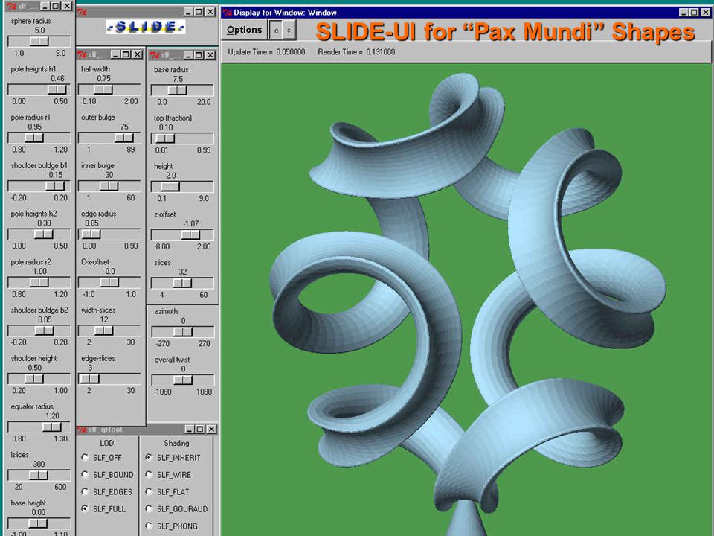Click the base height slider

[x=39, y=523]
